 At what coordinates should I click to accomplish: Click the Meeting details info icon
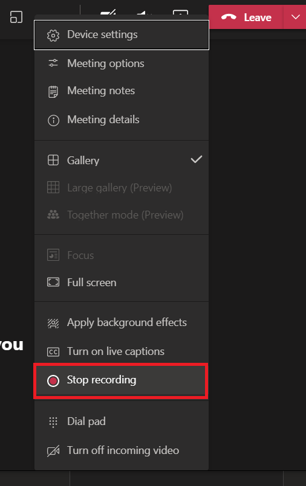tap(53, 120)
